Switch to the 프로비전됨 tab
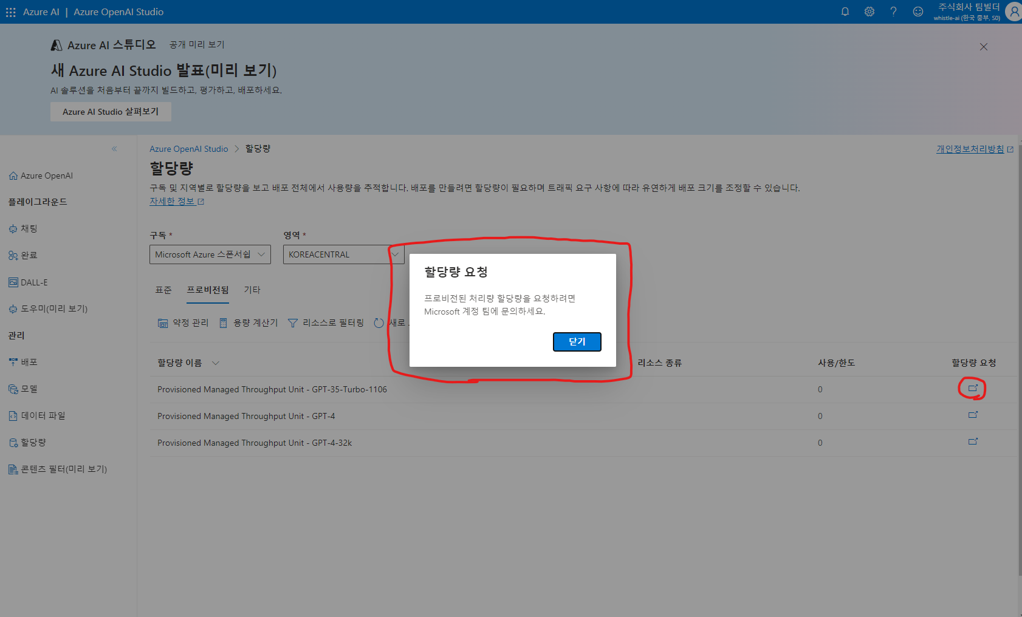 208,290
